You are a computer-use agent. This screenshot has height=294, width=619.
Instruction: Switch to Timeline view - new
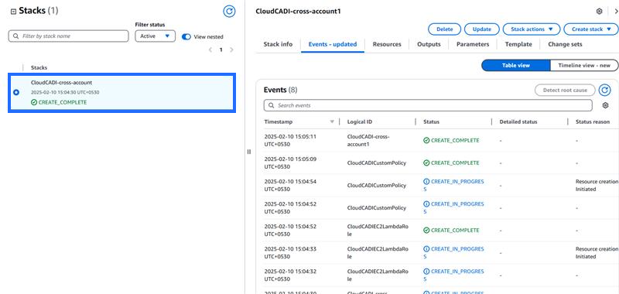(x=584, y=66)
